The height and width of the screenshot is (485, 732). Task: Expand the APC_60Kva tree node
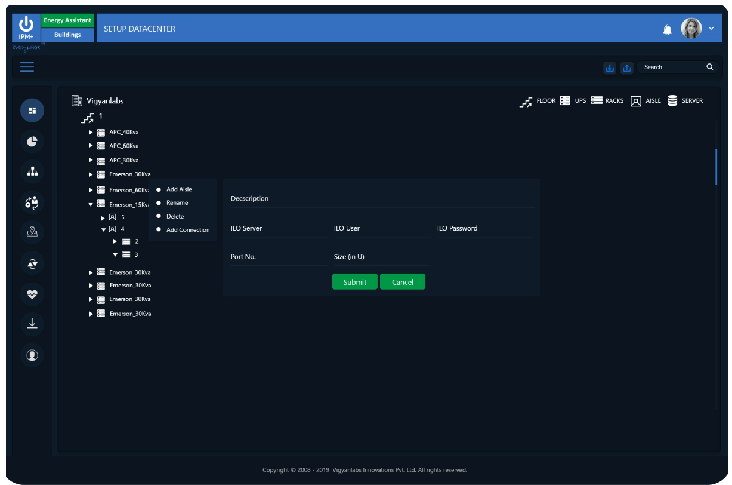point(91,146)
